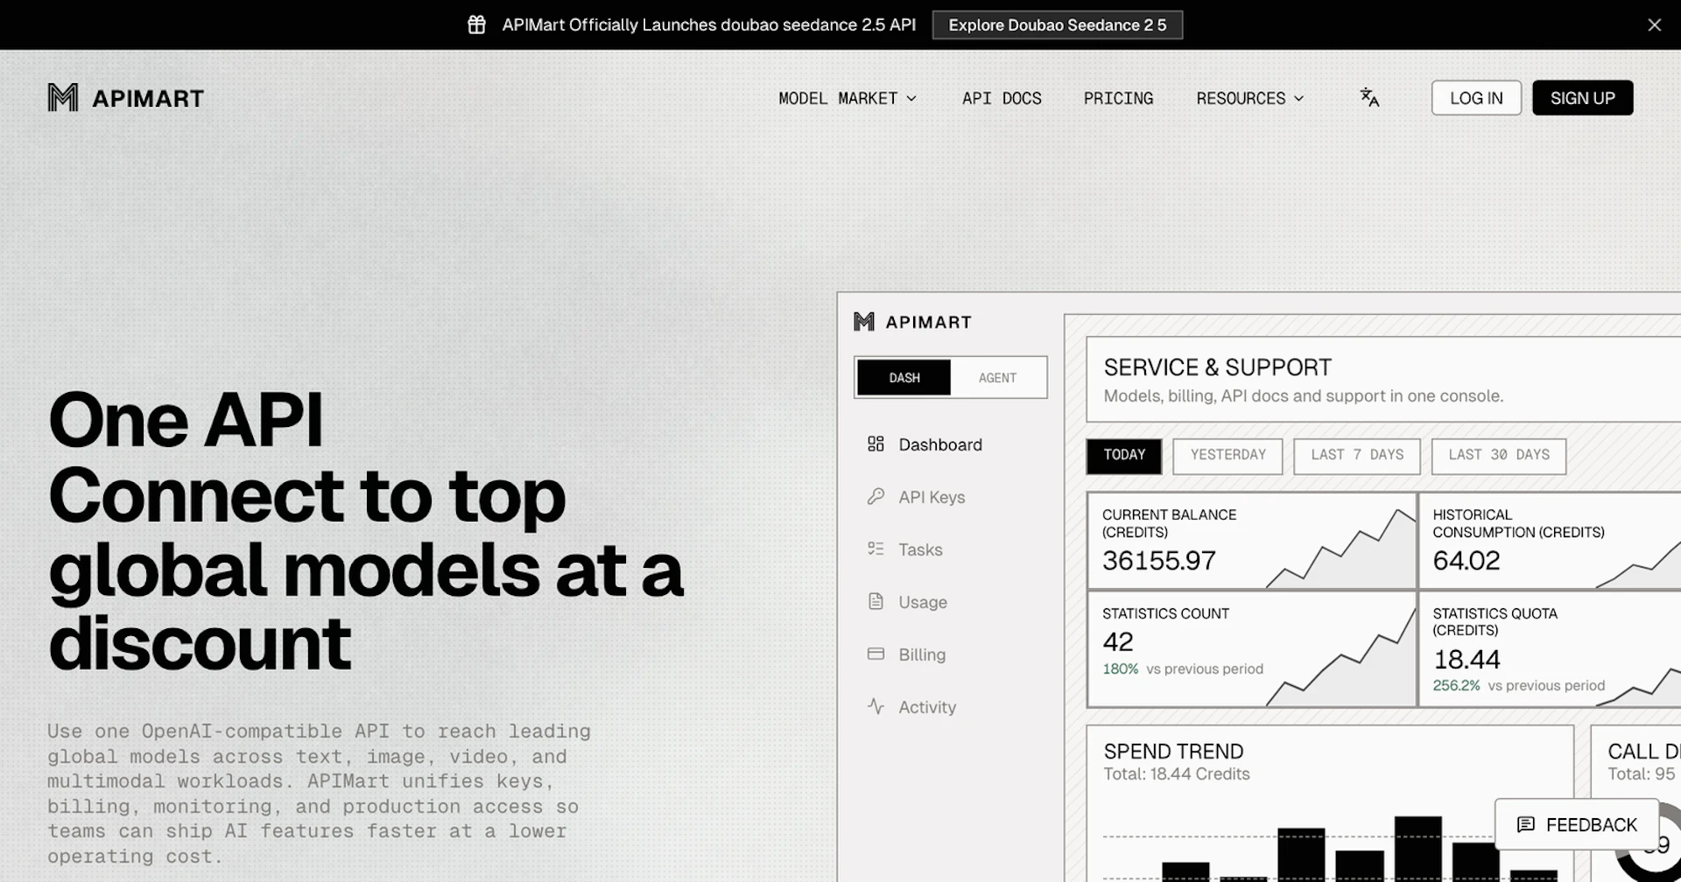Click the 180% vs previous period text
This screenshot has width=1681, height=882.
[x=1183, y=669]
